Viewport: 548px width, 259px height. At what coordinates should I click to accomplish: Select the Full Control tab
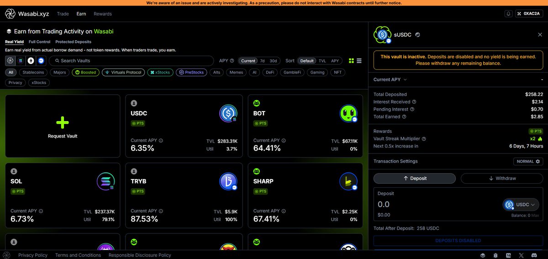pos(39,42)
